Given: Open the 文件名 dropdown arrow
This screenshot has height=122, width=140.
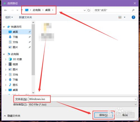Looking at the screenshot, I should point(136,99).
